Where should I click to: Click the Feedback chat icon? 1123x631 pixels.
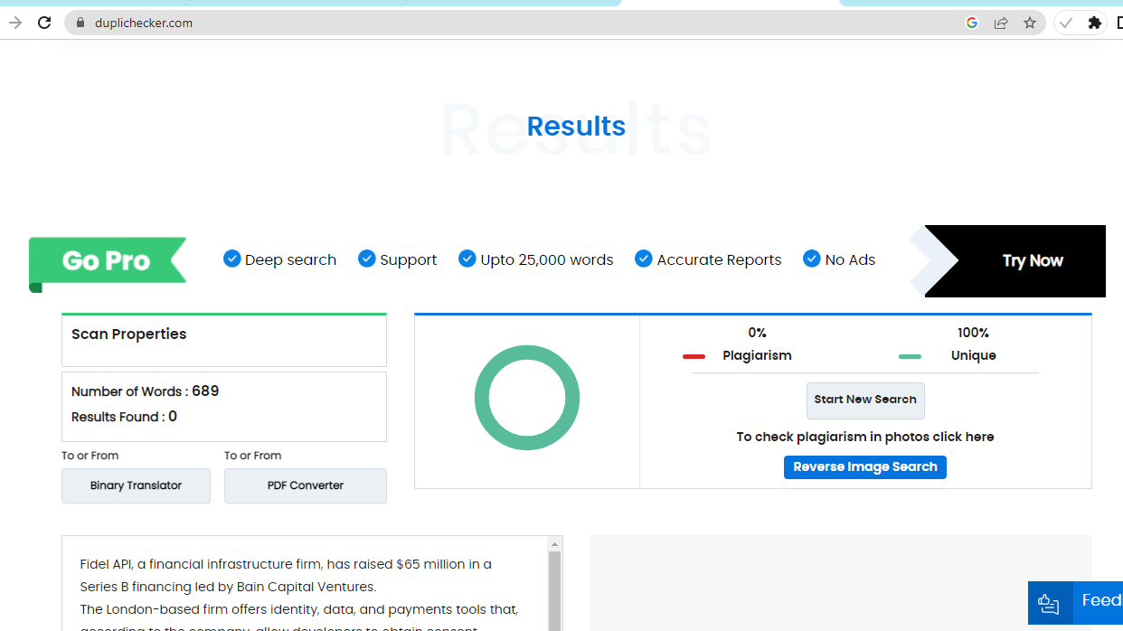point(1049,603)
